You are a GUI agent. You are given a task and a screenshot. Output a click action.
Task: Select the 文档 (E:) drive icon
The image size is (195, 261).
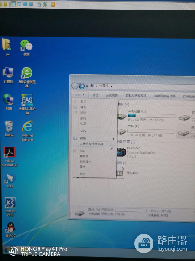click(x=121, y=132)
